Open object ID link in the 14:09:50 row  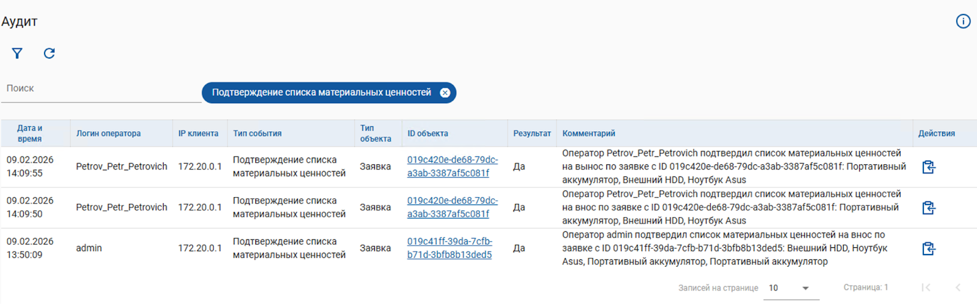[x=452, y=207]
